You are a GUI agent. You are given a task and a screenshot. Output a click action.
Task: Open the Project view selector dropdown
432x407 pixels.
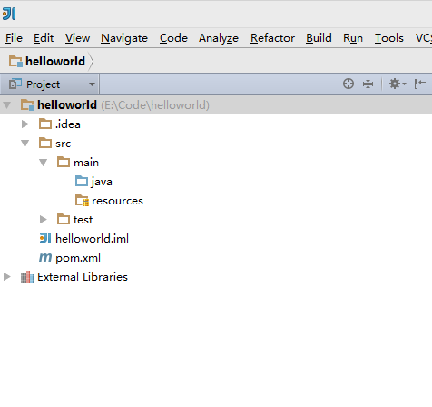pos(49,84)
